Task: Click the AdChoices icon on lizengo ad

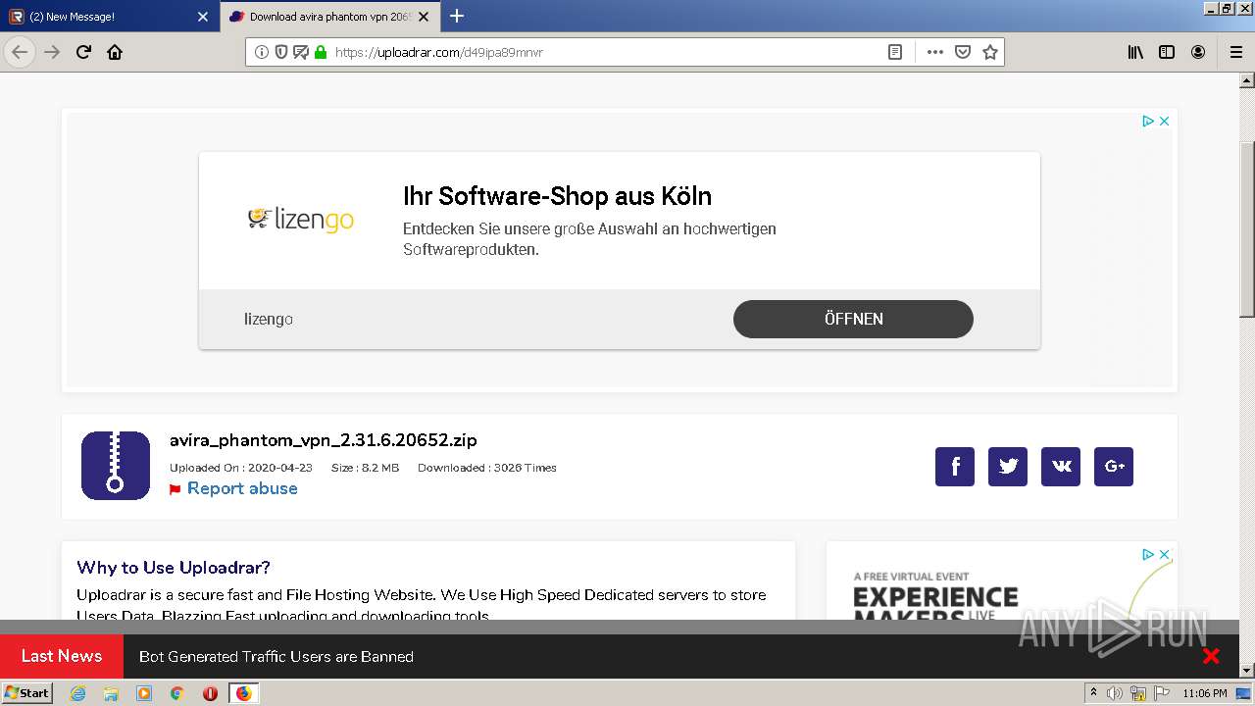Action: pos(1147,121)
